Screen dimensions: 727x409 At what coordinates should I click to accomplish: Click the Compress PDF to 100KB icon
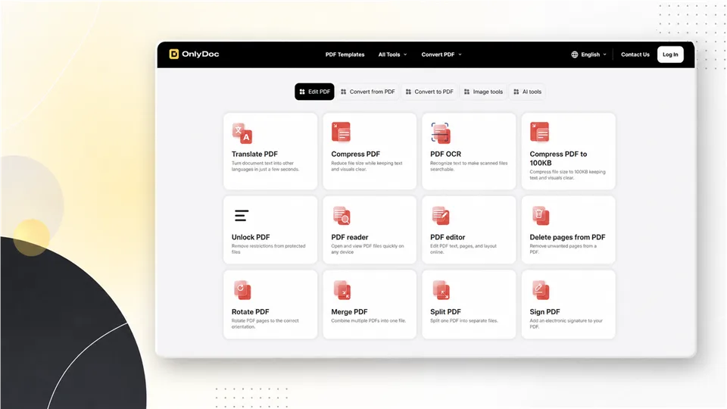coord(540,132)
